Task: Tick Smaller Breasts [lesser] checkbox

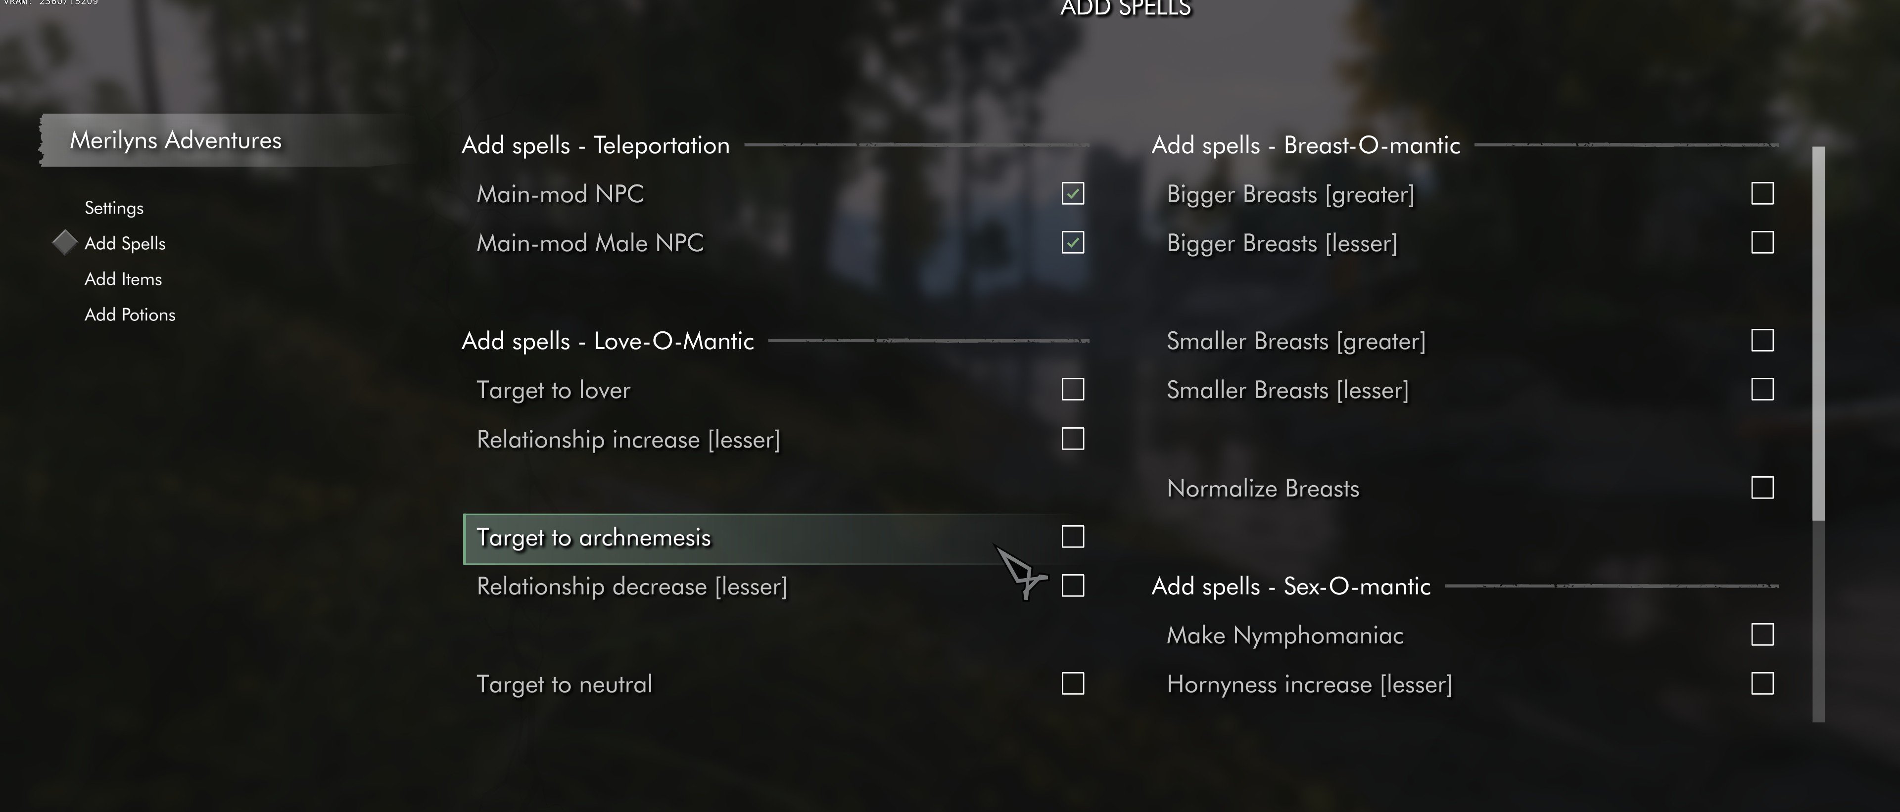Action: pyautogui.click(x=1762, y=389)
